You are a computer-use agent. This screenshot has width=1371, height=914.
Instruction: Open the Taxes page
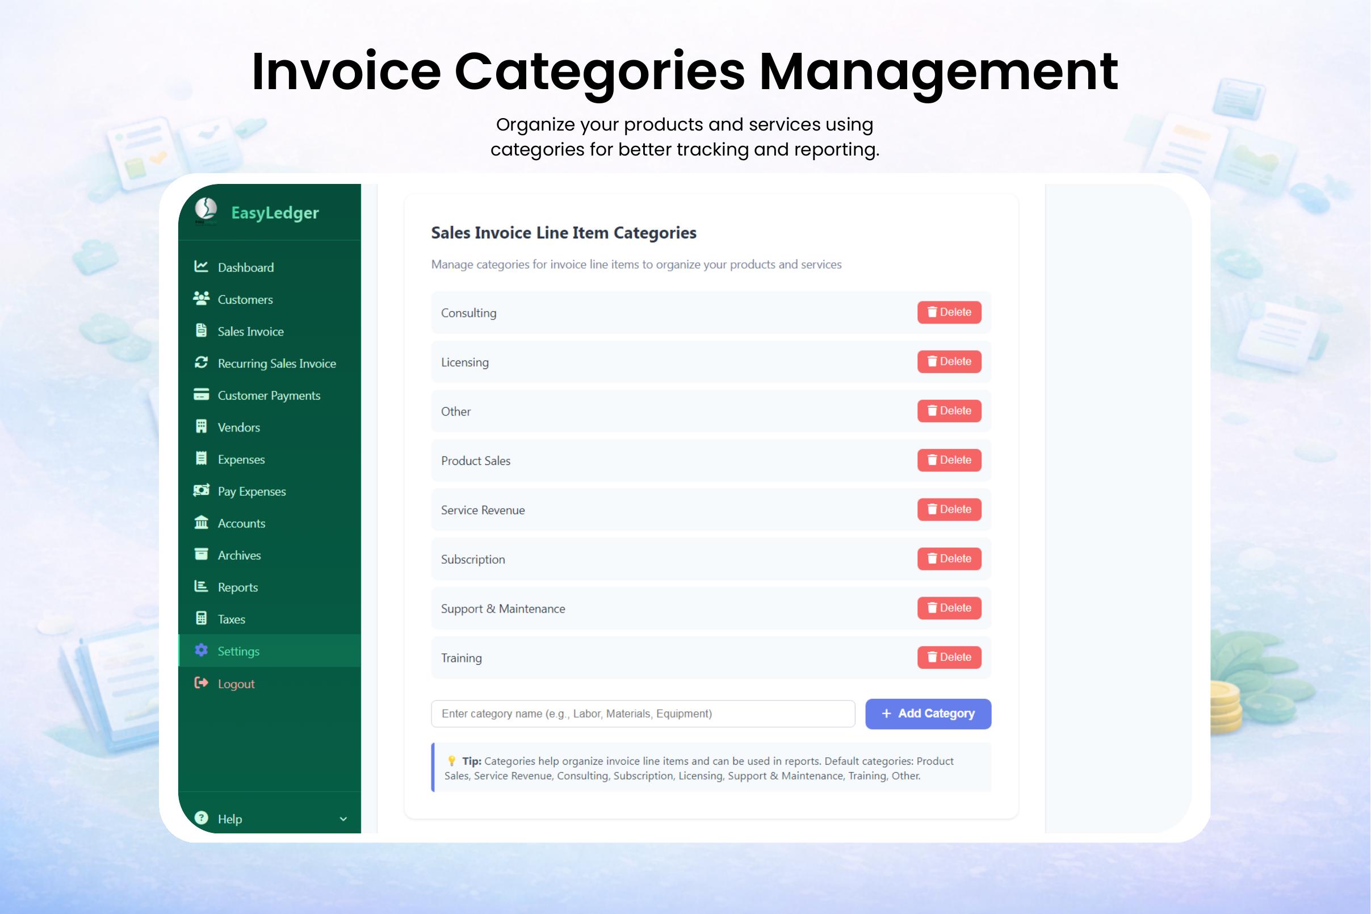269,619
